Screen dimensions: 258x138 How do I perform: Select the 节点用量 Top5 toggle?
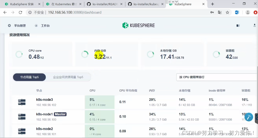pyautogui.click(x=29, y=77)
